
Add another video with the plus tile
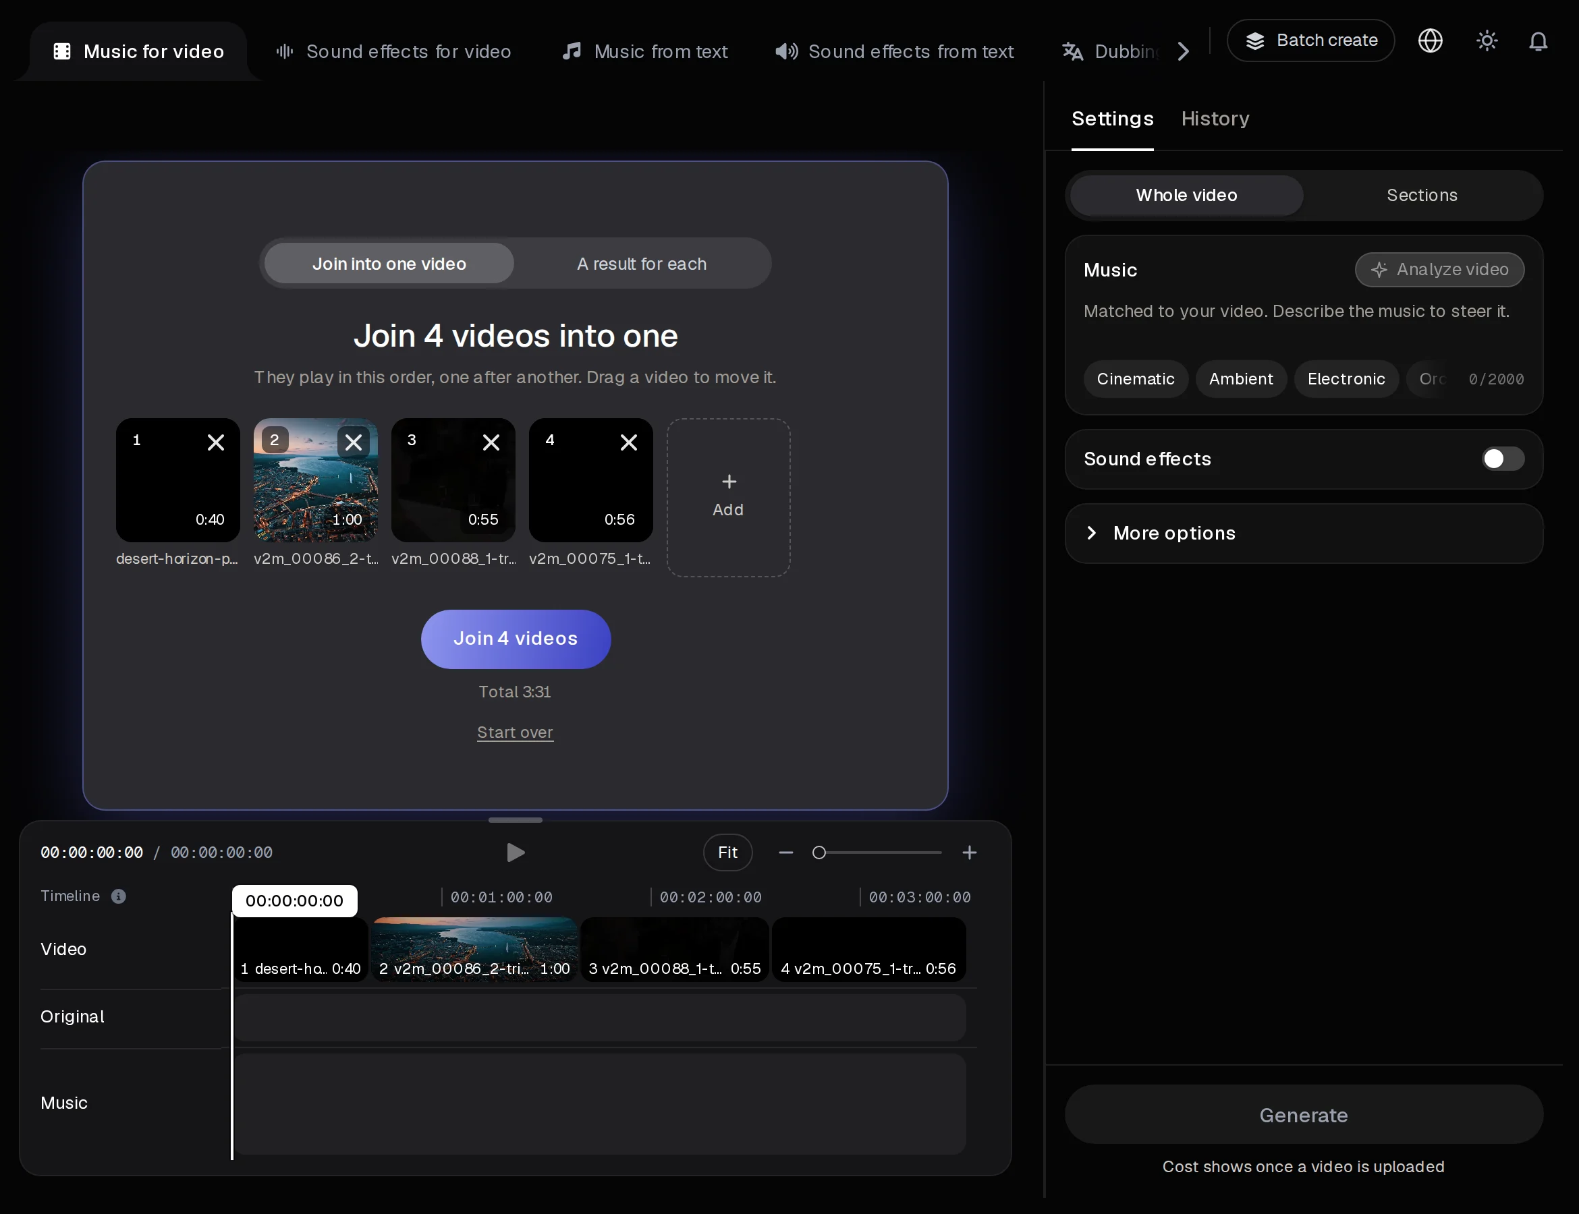pos(728,497)
